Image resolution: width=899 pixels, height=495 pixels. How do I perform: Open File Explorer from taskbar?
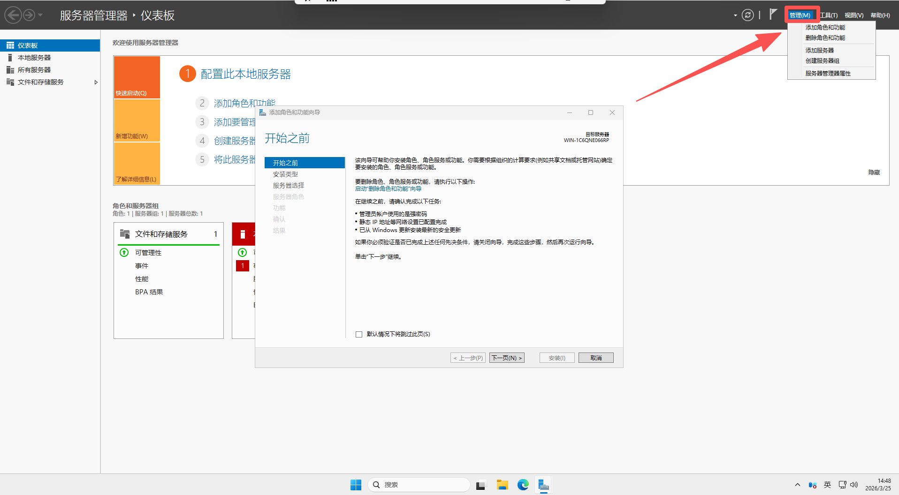(502, 485)
